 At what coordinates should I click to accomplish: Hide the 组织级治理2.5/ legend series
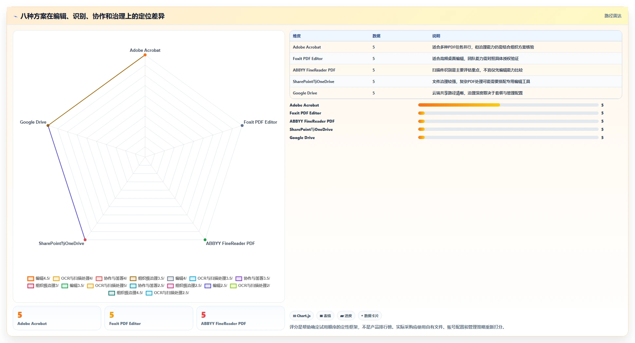184,286
